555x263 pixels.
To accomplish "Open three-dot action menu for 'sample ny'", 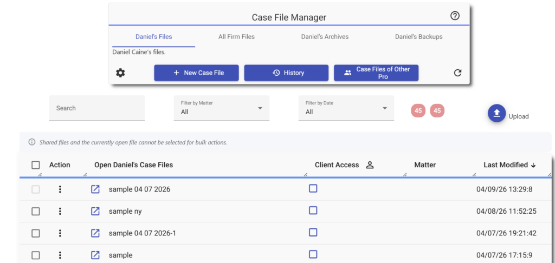I will [x=60, y=211].
